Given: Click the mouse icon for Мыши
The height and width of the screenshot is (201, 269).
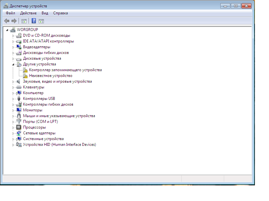Looking at the screenshot, I should click(19, 116).
